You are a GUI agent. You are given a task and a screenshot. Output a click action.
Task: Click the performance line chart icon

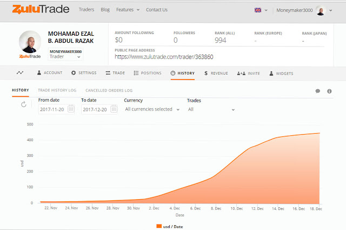click(x=20, y=73)
